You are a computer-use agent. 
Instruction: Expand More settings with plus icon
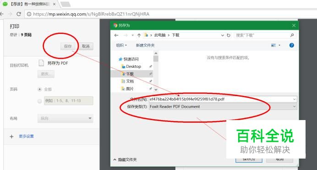(11, 137)
